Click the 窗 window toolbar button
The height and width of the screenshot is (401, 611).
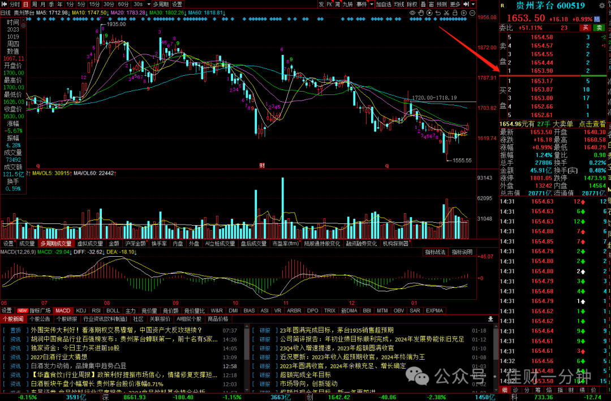[431, 4]
